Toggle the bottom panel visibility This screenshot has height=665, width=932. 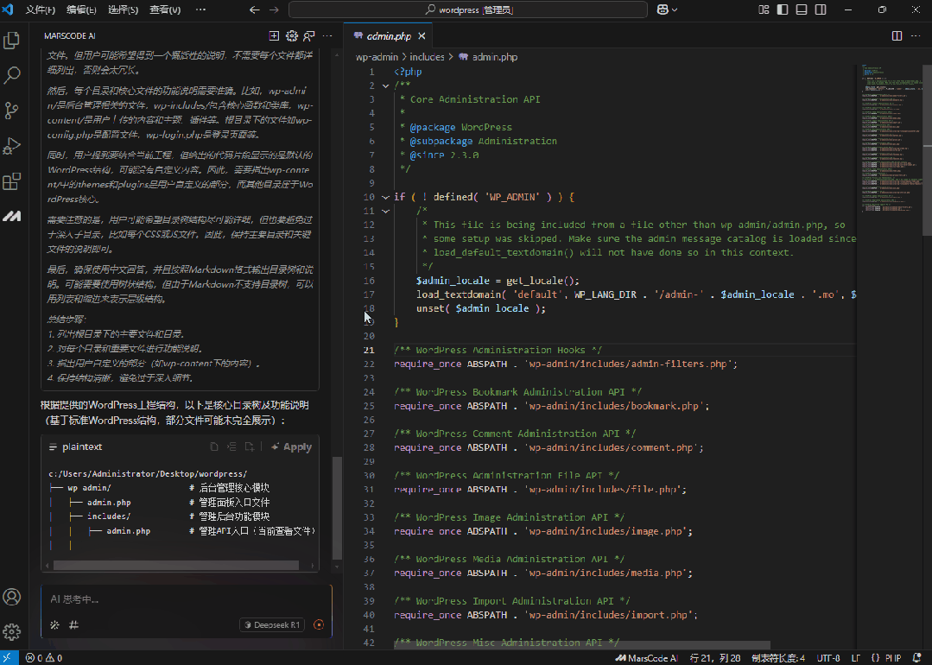tap(802, 9)
